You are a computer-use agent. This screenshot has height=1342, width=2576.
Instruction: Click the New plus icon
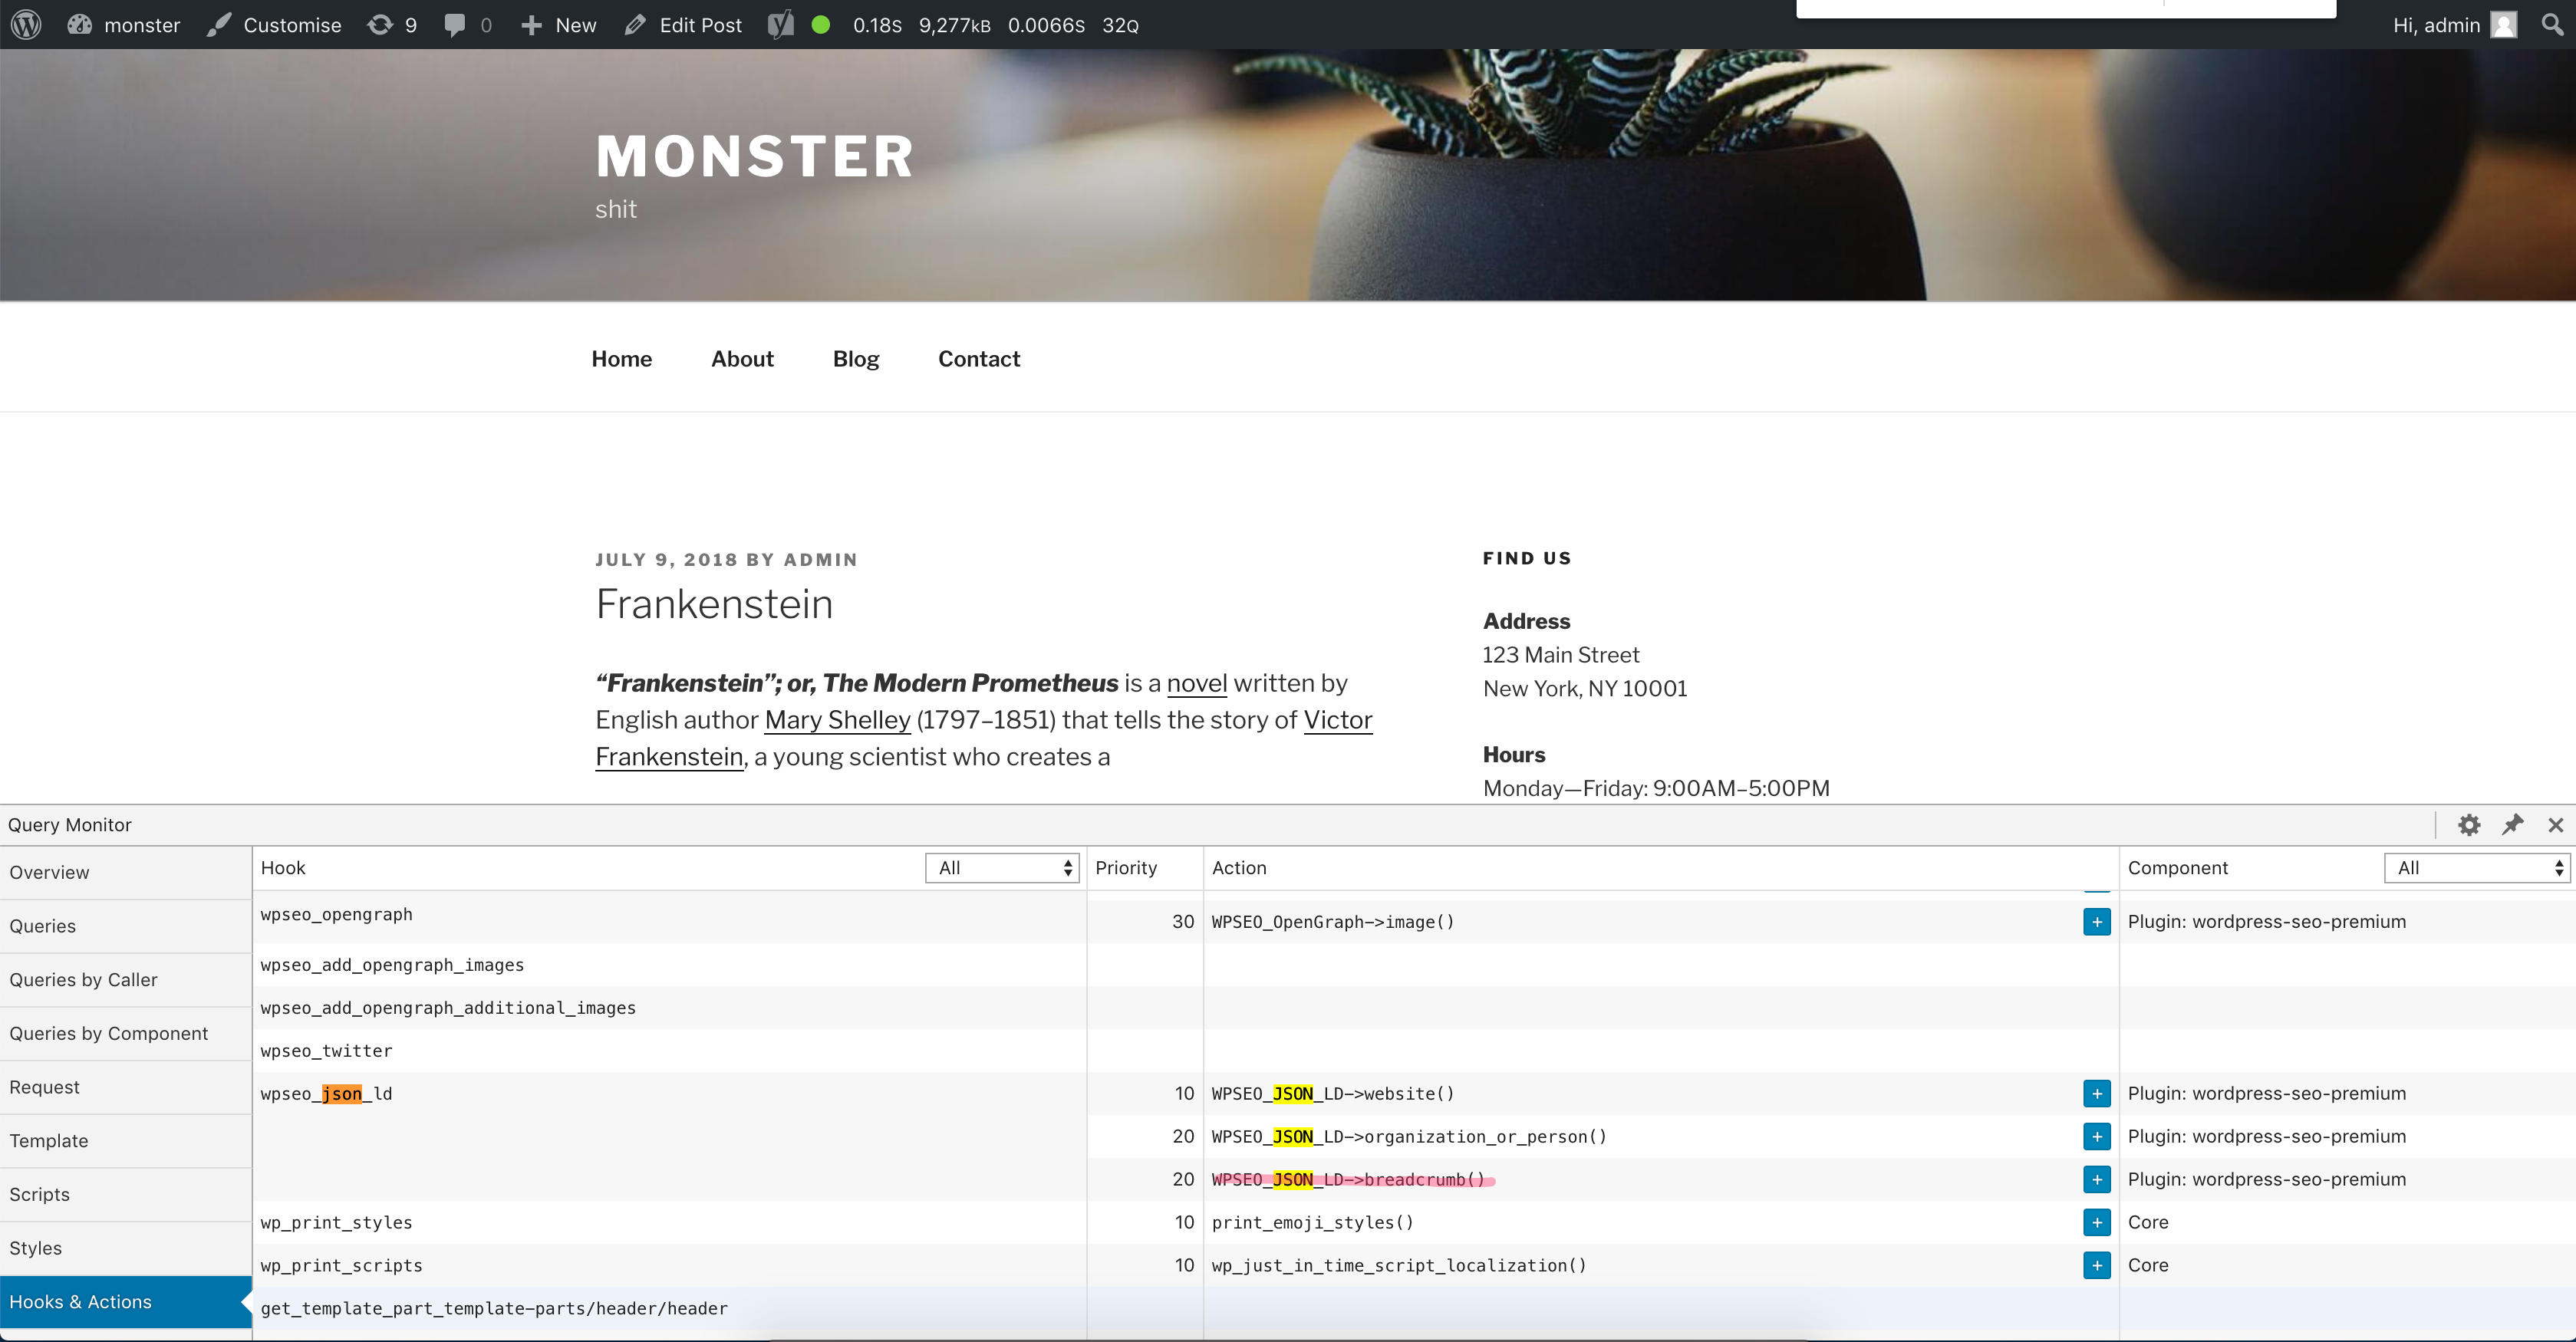click(531, 25)
